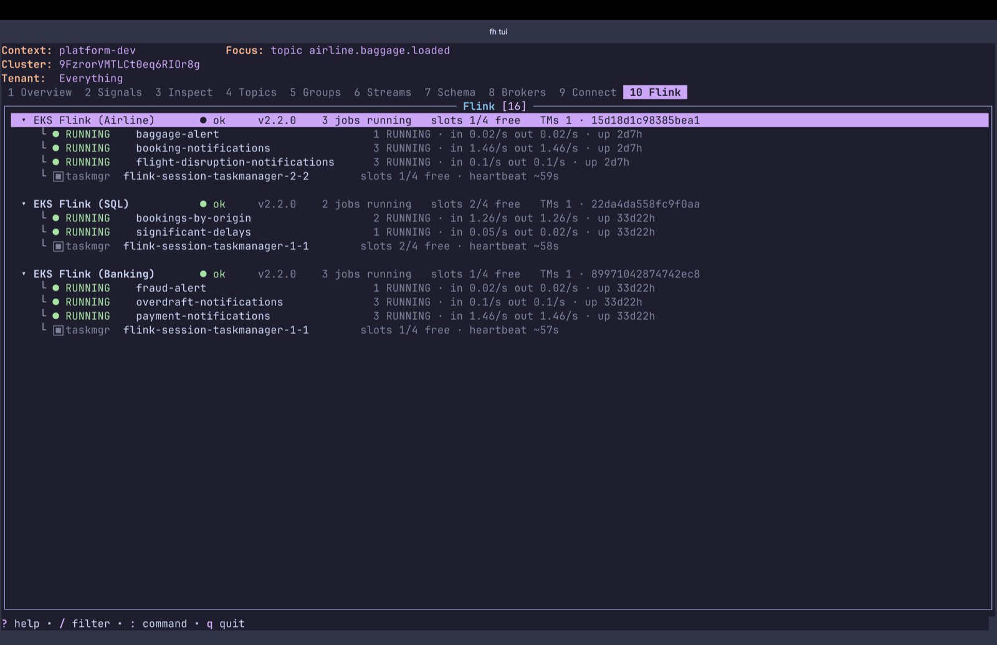Click the significant-delays status dot
The image size is (997, 645).
pos(56,232)
